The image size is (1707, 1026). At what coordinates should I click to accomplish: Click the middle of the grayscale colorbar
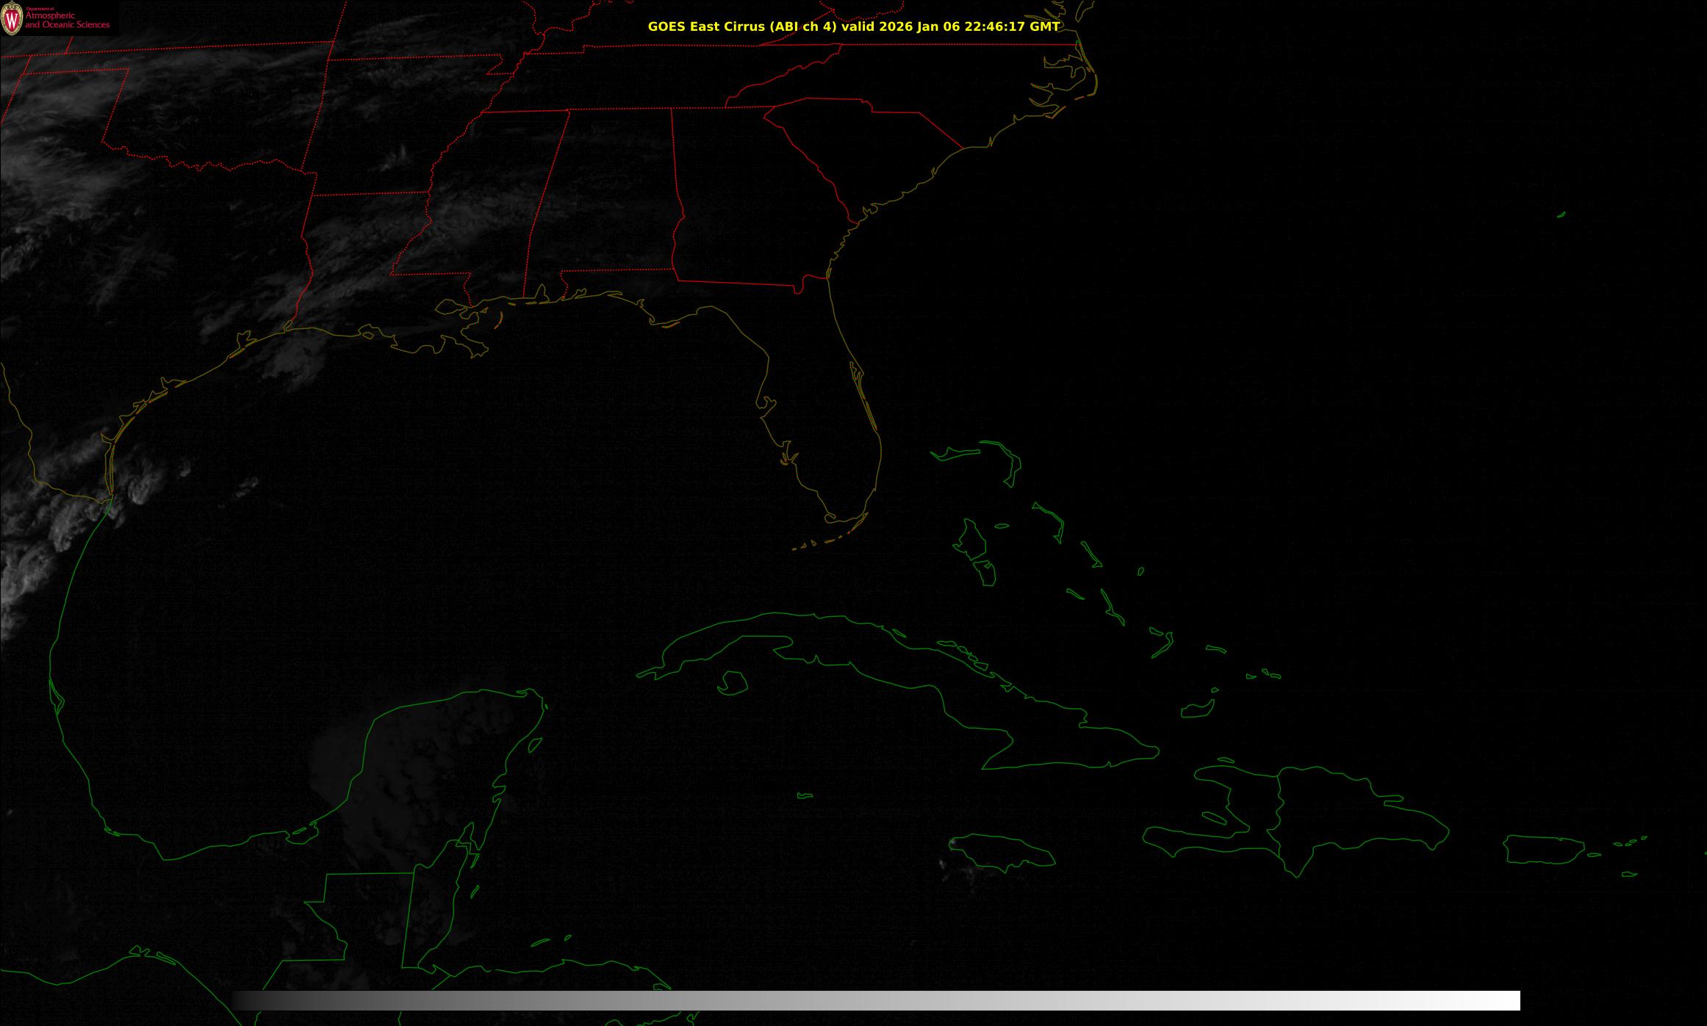(876, 1000)
